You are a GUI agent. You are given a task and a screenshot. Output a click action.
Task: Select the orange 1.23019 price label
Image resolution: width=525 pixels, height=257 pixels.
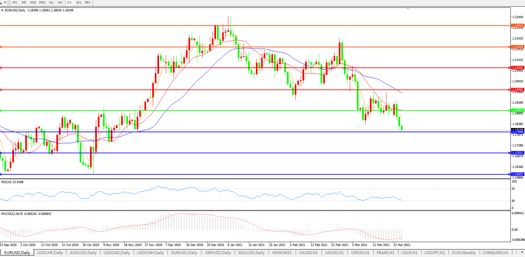517,25
